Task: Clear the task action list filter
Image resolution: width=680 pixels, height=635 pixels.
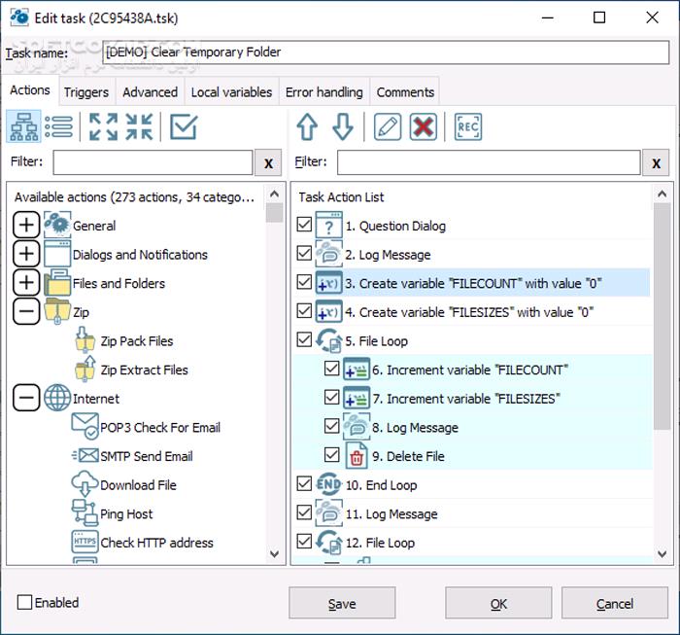Action: (656, 162)
